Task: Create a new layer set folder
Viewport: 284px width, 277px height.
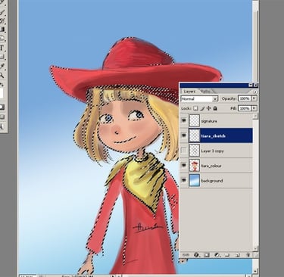Action: (x=227, y=255)
